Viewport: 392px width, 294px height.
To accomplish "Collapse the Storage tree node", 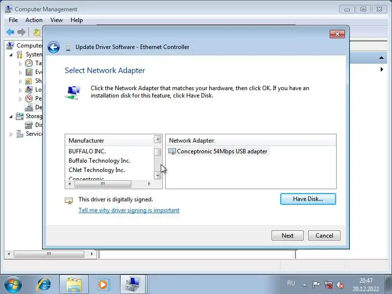I will [x=11, y=117].
